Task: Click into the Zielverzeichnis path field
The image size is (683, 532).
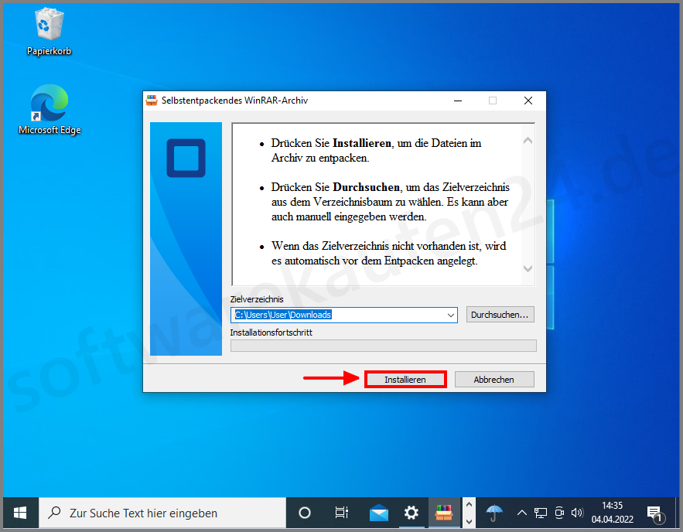Action: tap(343, 315)
